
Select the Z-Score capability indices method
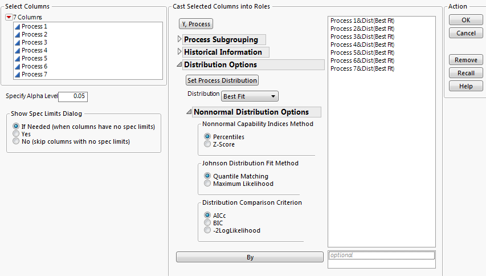tap(207, 145)
